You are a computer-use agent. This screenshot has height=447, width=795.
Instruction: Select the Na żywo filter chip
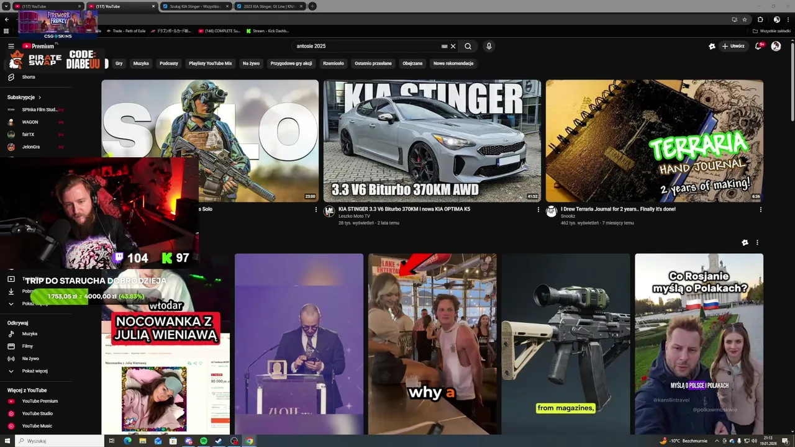click(x=251, y=63)
